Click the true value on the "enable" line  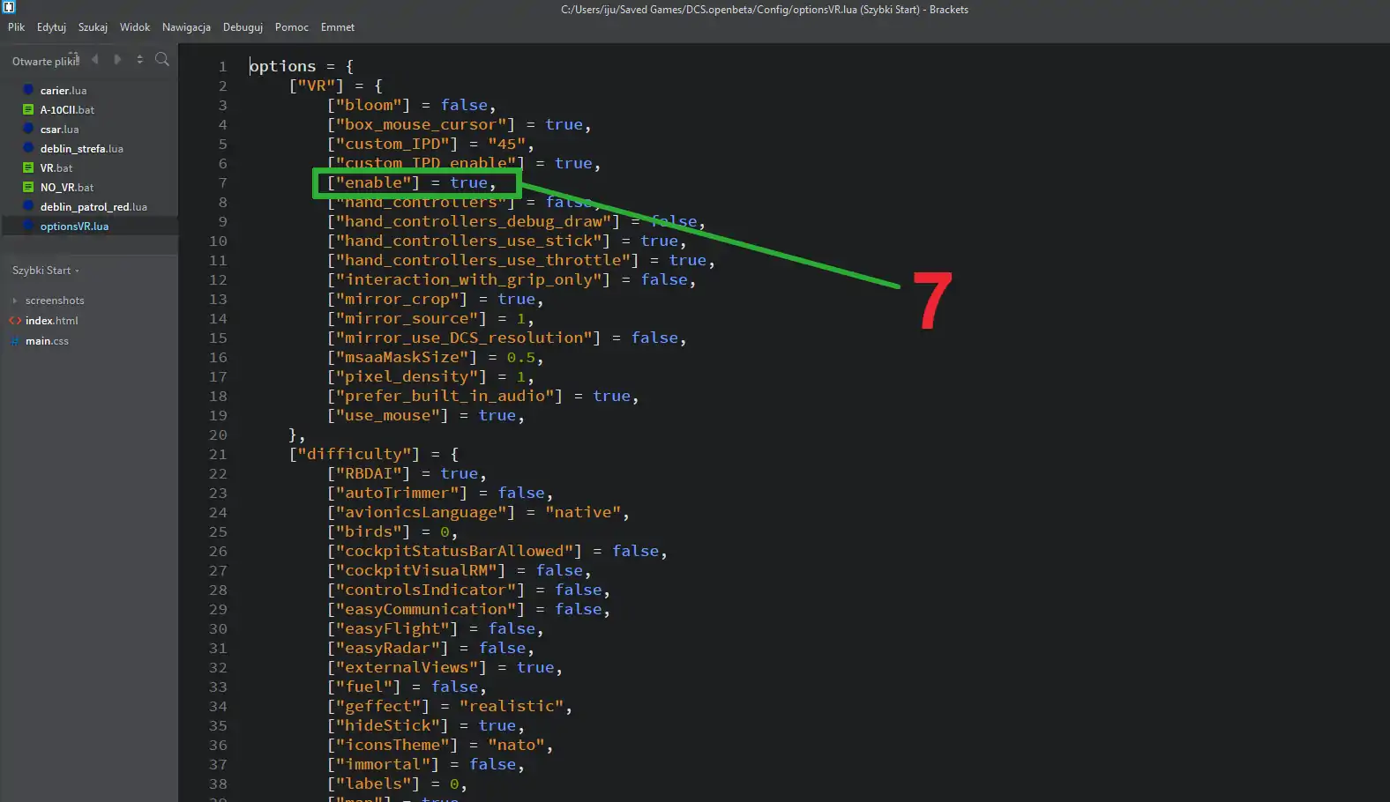coord(468,182)
